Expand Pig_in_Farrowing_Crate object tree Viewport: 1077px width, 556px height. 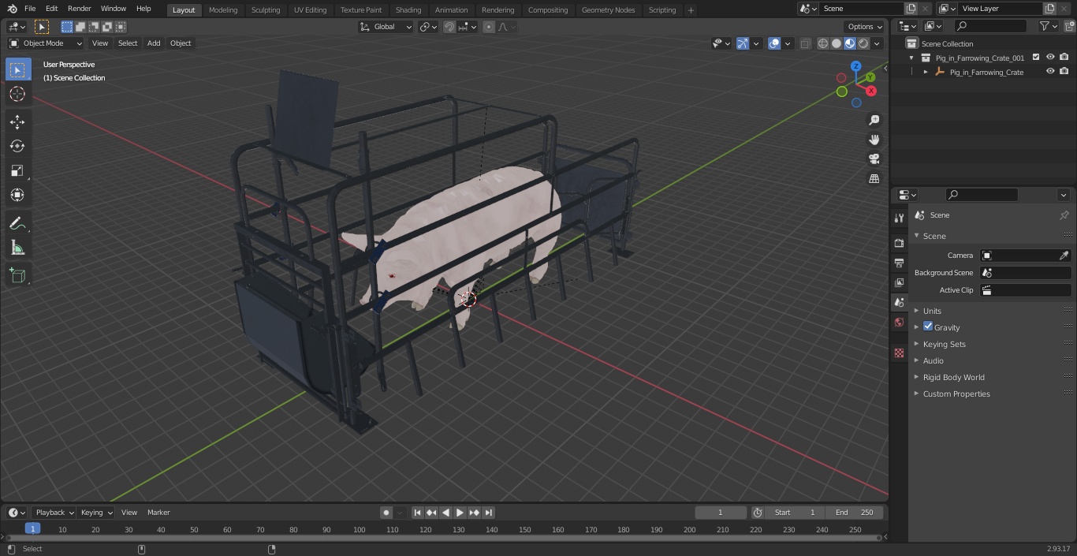coord(926,72)
